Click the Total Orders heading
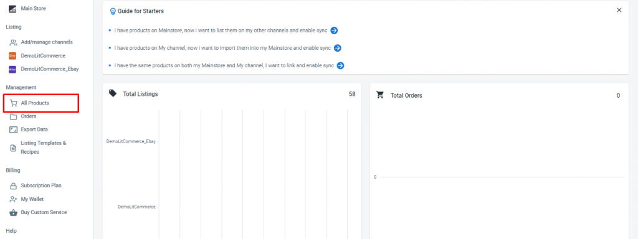 point(406,95)
